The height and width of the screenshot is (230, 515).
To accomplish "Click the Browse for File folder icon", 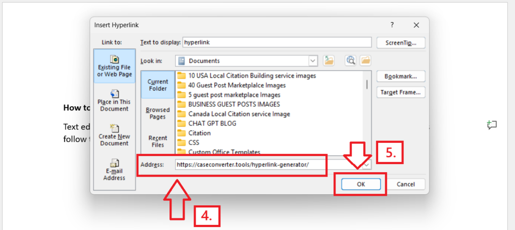I will pyautogui.click(x=365, y=60).
